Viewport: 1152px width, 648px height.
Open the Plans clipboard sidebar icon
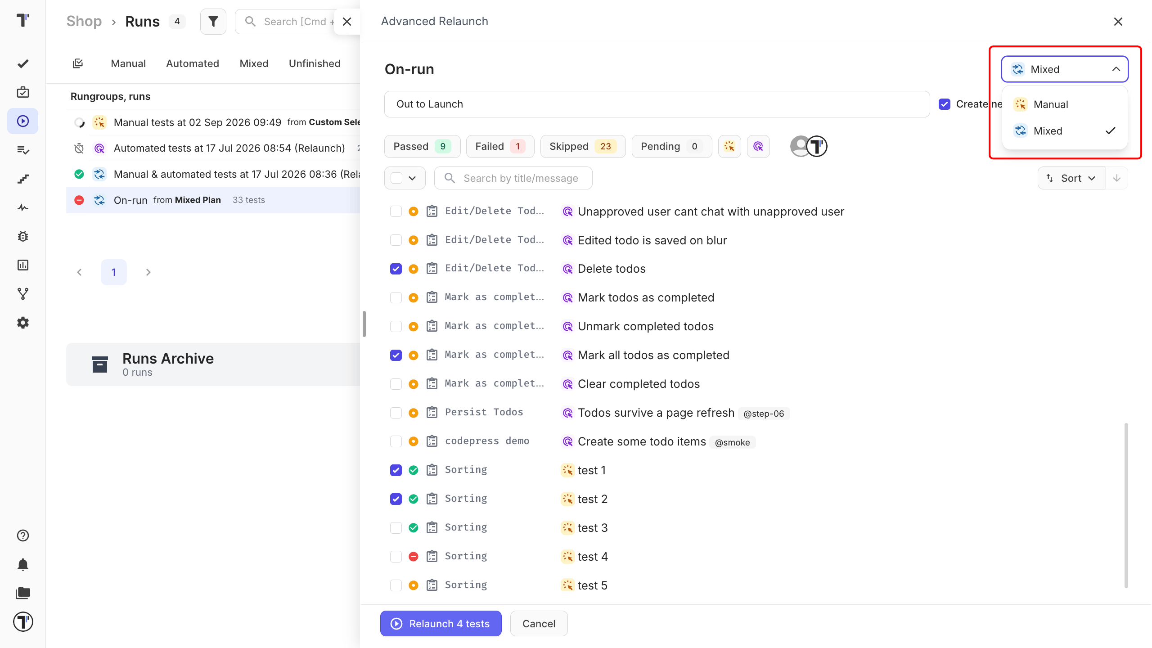click(23, 92)
